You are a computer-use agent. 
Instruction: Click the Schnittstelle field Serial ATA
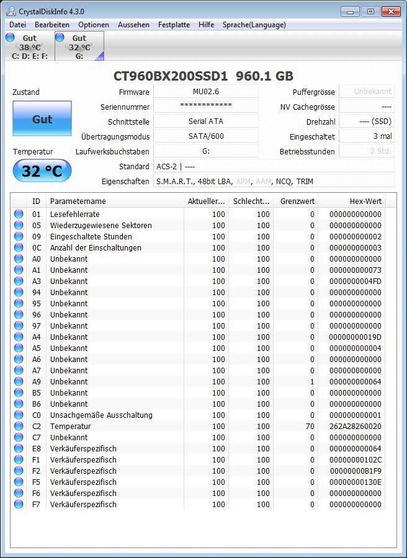pos(206,122)
